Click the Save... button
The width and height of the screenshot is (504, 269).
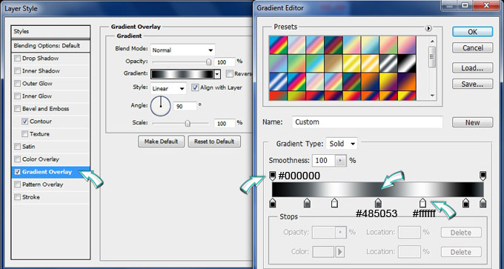pos(472,84)
